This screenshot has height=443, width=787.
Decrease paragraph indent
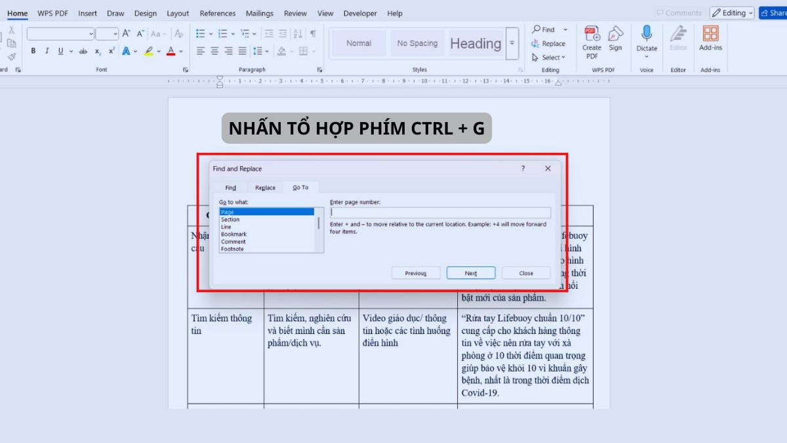(x=268, y=33)
